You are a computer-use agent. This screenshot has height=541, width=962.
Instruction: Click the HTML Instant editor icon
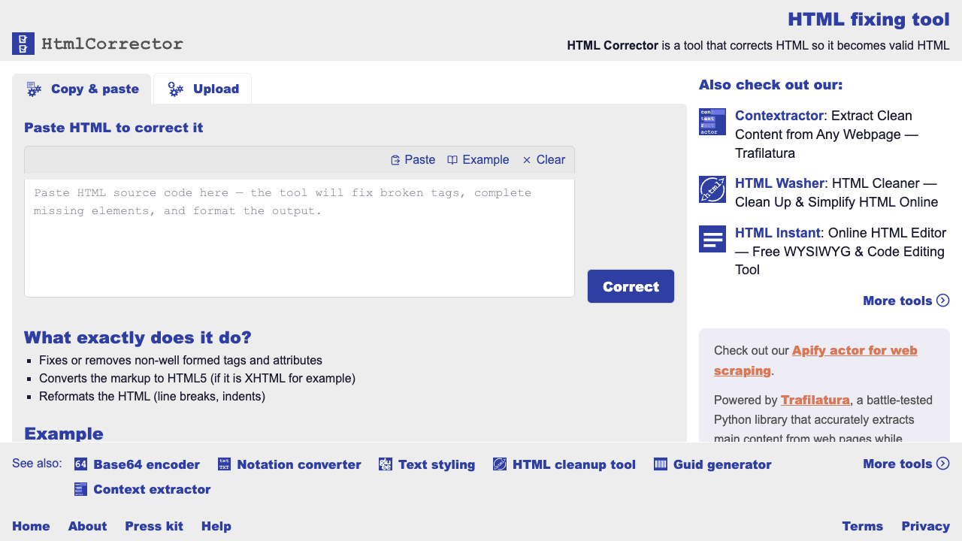(x=712, y=239)
